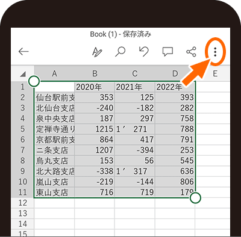Open the edit pencil tool icon
This screenshot has height=237, width=241.
(97, 52)
